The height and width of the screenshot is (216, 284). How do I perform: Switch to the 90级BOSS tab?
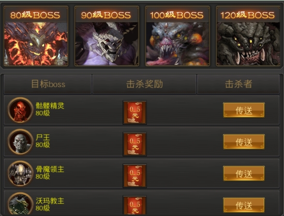click(107, 36)
